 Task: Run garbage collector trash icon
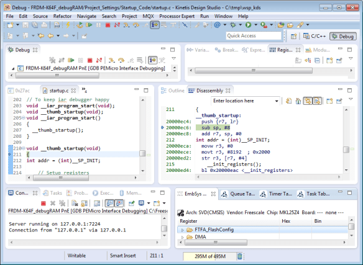coord(240,256)
